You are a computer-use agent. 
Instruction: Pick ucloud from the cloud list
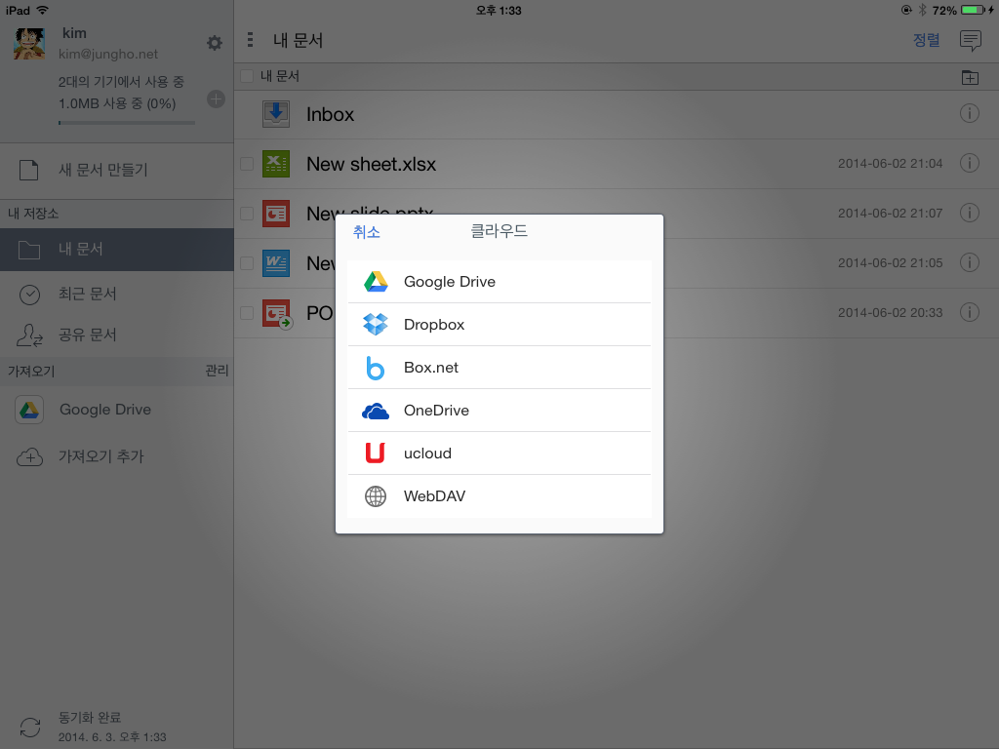499,453
